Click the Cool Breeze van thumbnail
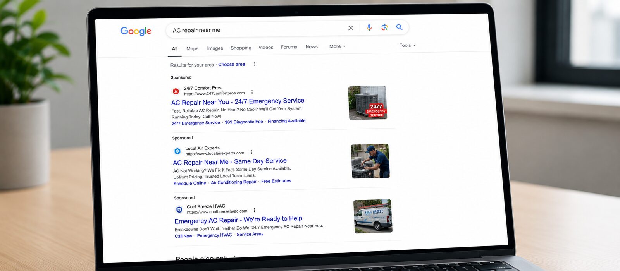The width and height of the screenshot is (620, 271). click(373, 216)
